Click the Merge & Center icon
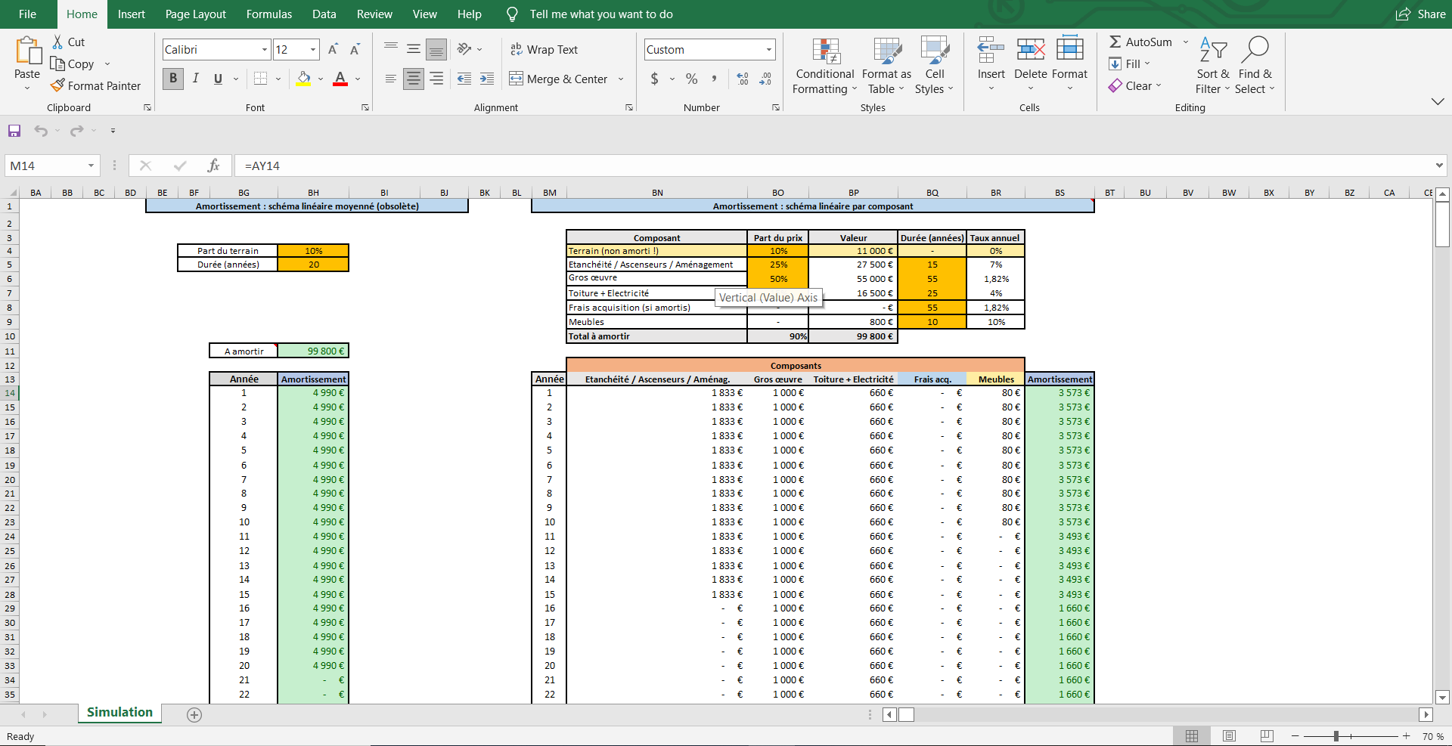This screenshot has height=746, width=1452. pos(516,79)
